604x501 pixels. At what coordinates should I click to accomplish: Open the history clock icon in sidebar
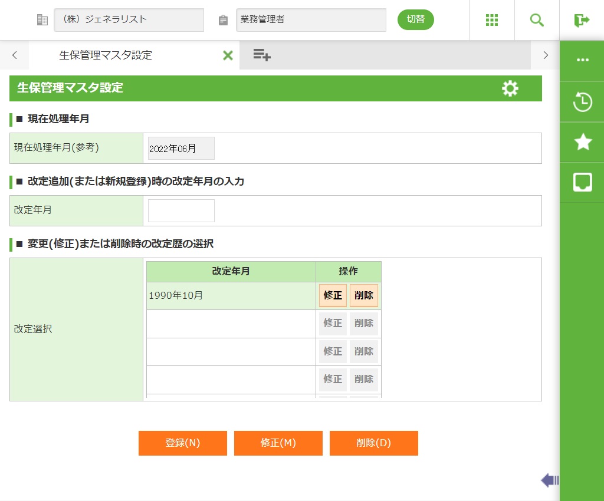pyautogui.click(x=582, y=102)
